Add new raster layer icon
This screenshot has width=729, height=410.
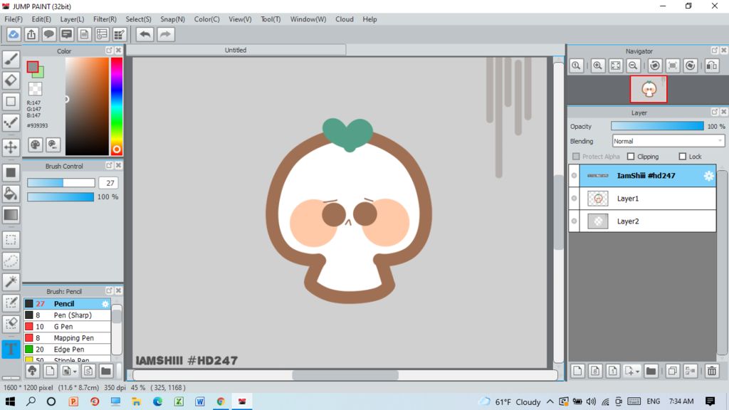click(577, 371)
